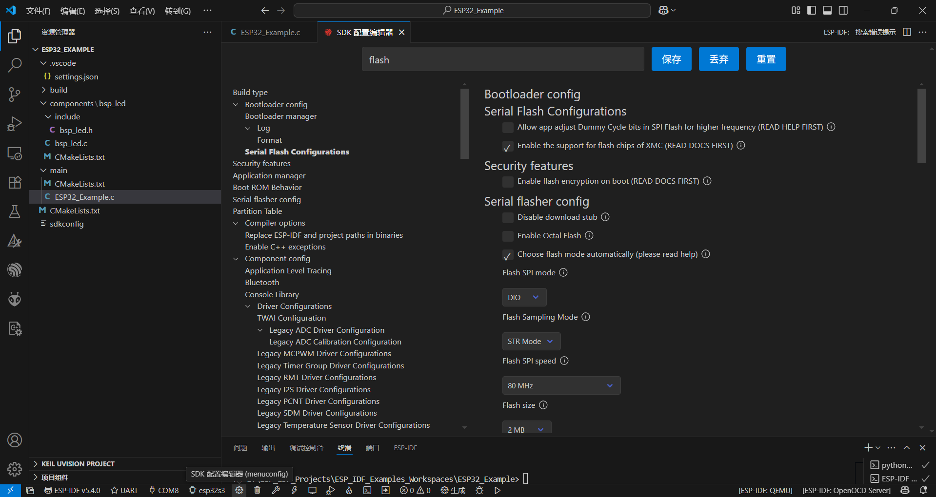
Task: Uncheck Choose flash mode automatically
Action: 508,254
